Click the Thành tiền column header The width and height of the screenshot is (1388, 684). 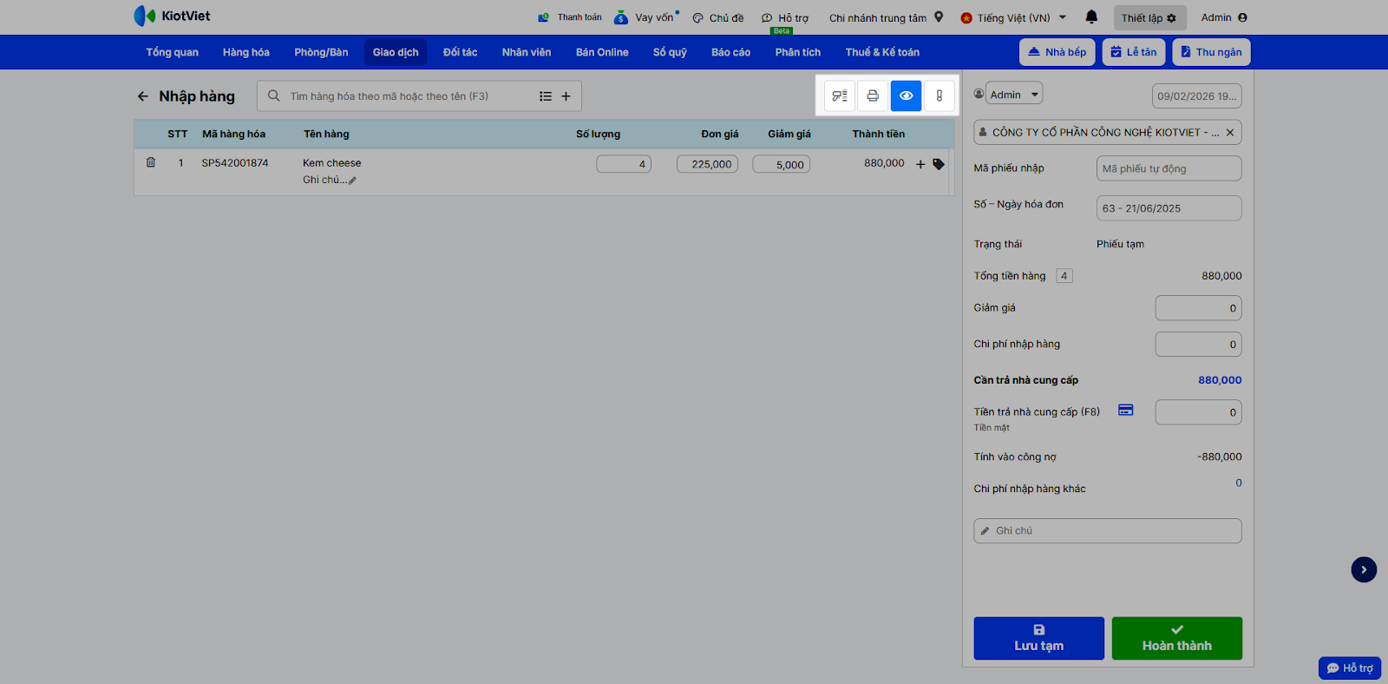[878, 134]
